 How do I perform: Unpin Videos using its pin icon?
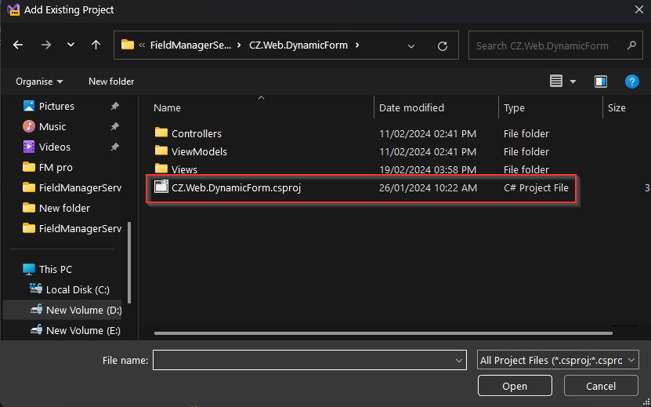(x=114, y=147)
